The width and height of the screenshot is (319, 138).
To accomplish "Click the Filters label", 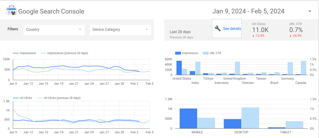I will [13, 29].
